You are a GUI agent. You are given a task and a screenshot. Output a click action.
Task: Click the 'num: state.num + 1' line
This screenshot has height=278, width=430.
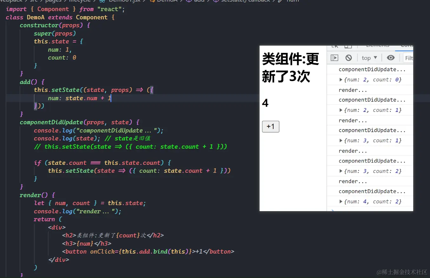[x=80, y=98]
